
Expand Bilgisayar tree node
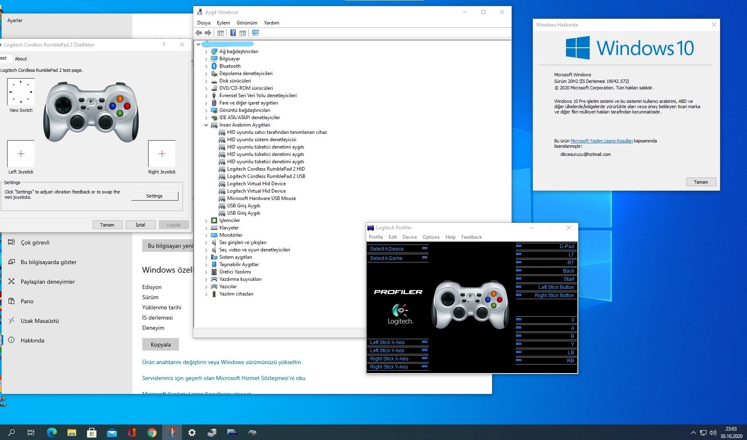coord(206,59)
